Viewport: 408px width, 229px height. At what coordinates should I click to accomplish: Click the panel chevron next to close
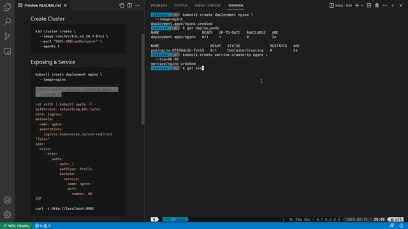coord(393,6)
